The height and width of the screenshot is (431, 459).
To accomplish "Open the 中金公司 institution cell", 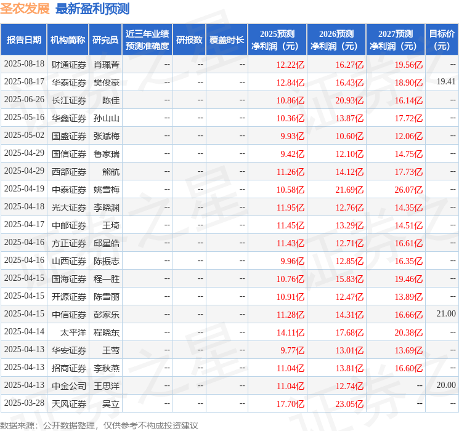I will (x=68, y=385).
